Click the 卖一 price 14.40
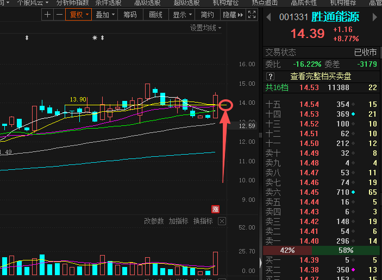Image resolution: width=382 pixels, height=280 pixels. point(309,241)
